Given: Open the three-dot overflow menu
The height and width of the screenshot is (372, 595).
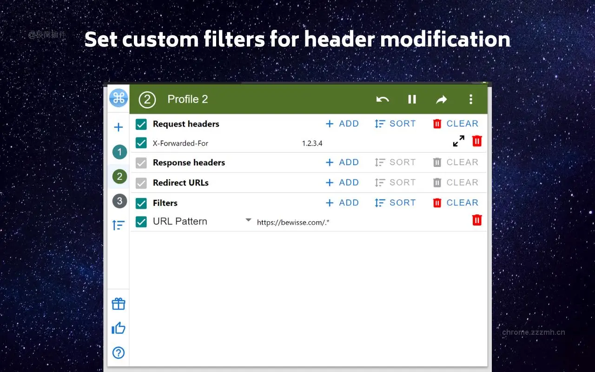Looking at the screenshot, I should [x=471, y=99].
